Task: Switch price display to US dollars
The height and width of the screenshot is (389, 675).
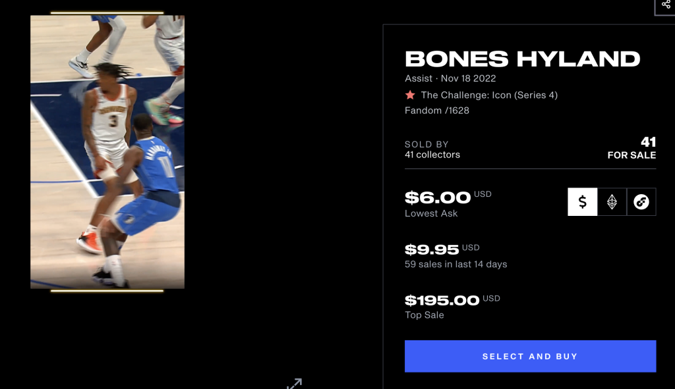Action: click(x=583, y=202)
